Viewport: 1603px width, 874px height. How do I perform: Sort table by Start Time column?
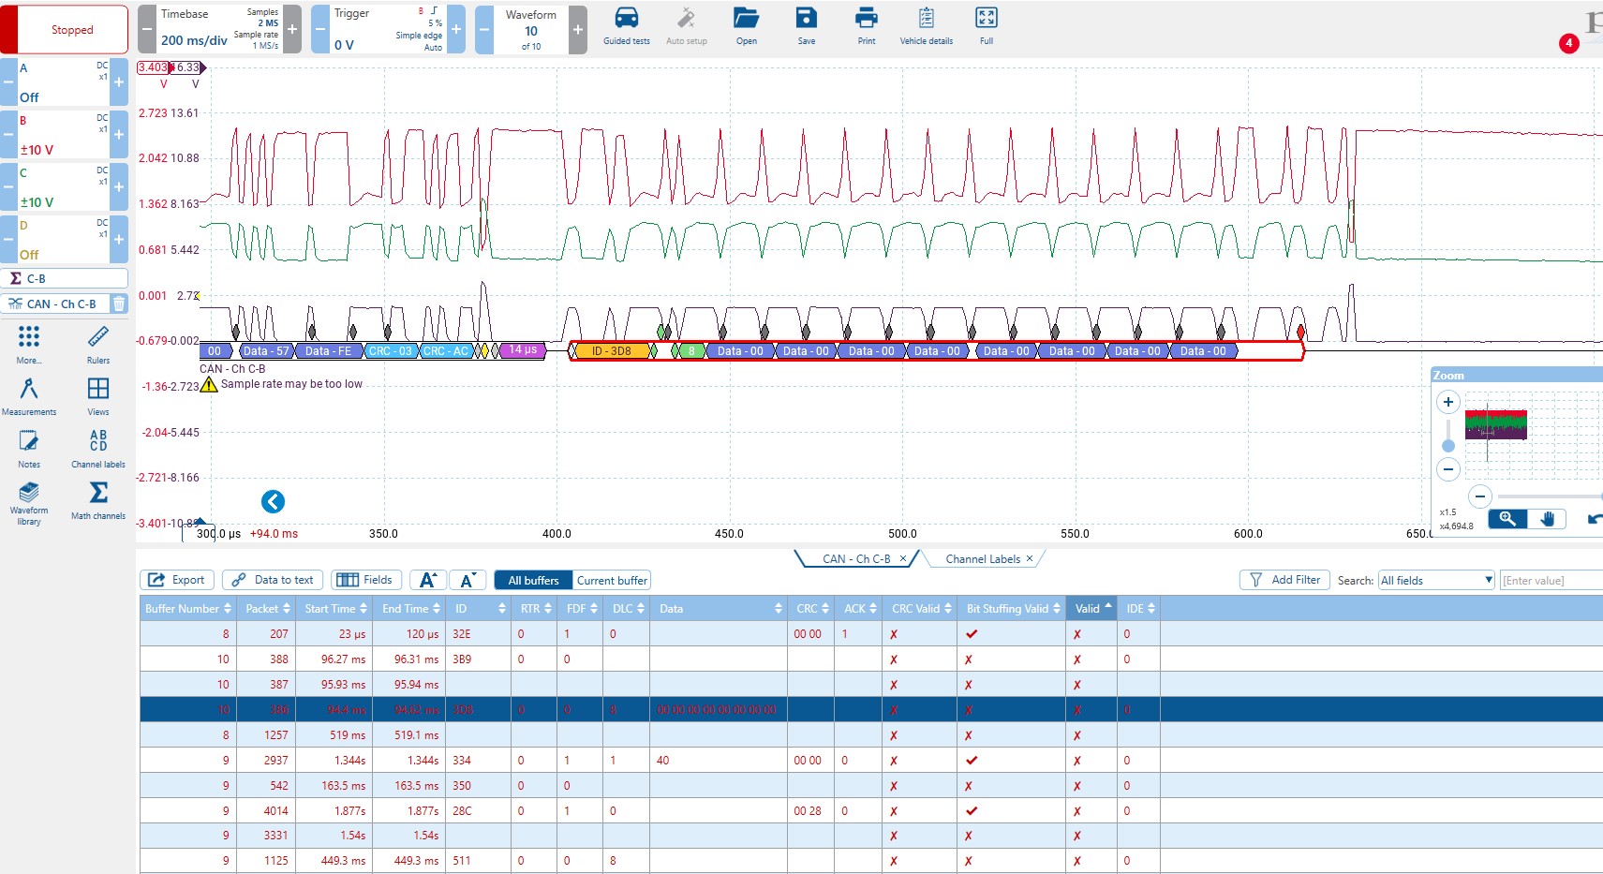click(334, 609)
